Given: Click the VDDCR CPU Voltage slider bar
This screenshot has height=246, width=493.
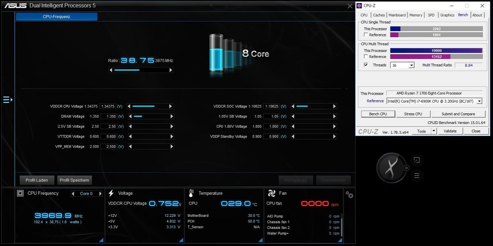Looking at the screenshot, I should [x=150, y=106].
